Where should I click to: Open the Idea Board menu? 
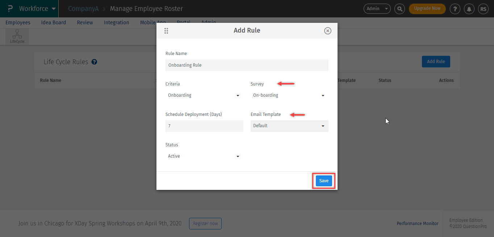(54, 22)
